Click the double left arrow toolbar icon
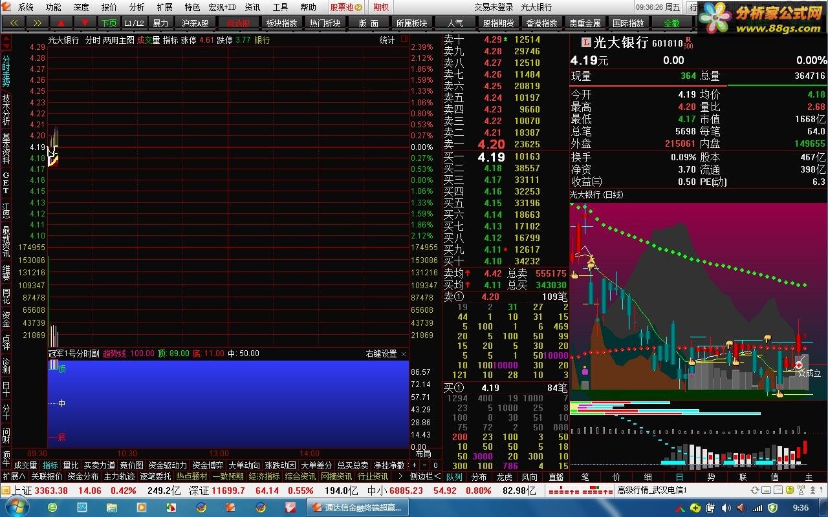 pos(14,23)
